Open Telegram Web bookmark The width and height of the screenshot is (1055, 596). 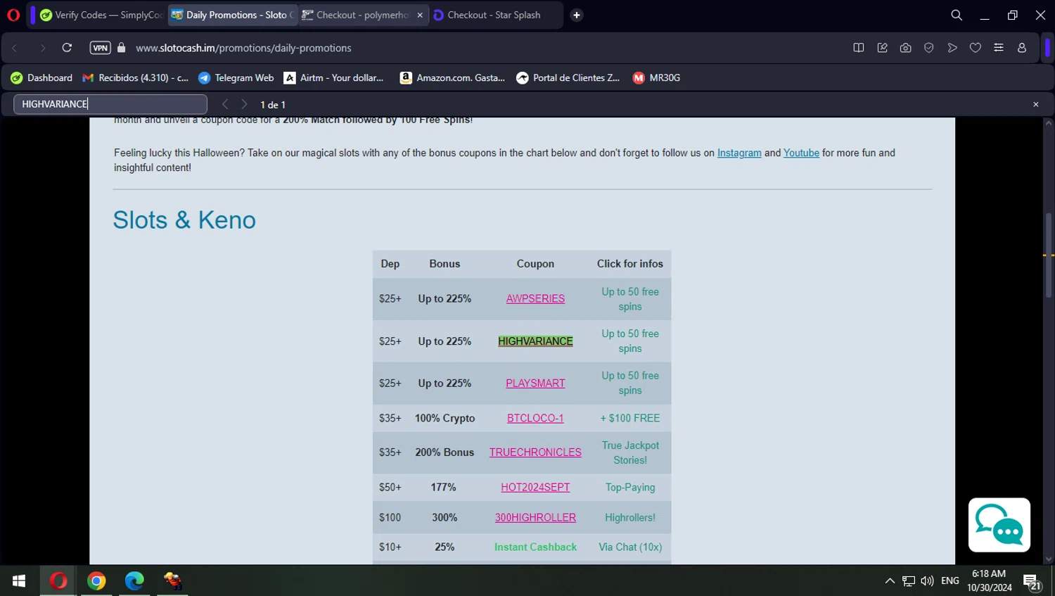click(236, 78)
